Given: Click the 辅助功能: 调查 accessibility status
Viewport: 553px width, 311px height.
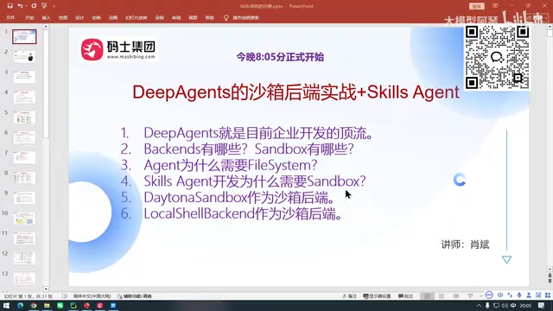Looking at the screenshot, I should click(135, 296).
